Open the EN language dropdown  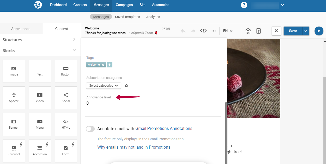click(228, 31)
